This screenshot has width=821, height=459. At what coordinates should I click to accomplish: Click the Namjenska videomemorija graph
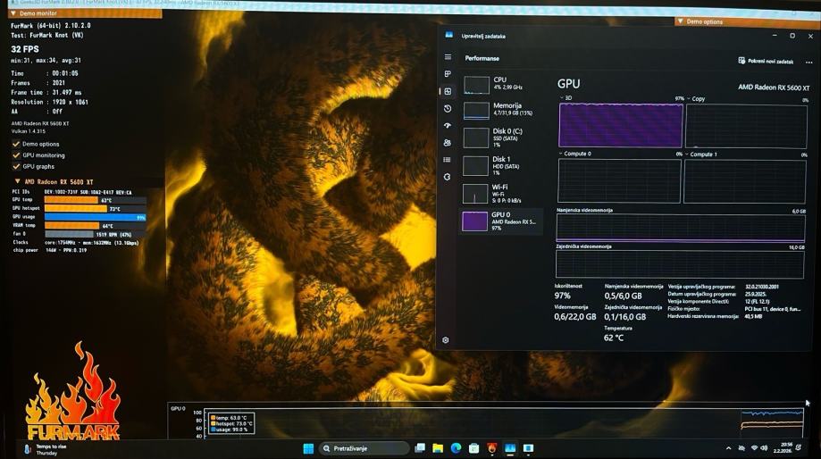680,229
